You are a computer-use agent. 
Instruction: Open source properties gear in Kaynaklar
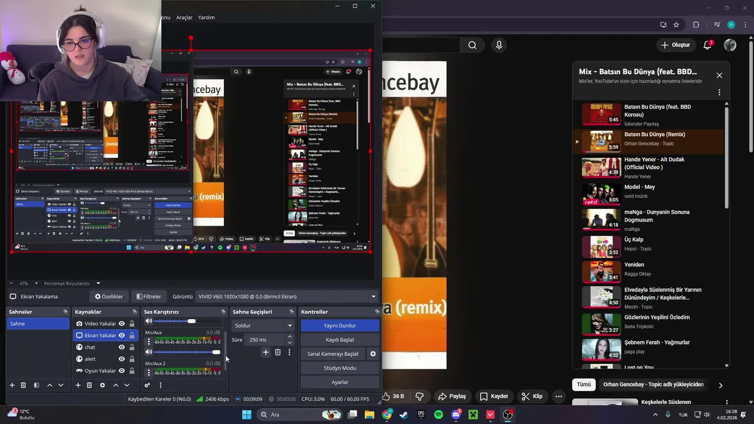coord(102,385)
